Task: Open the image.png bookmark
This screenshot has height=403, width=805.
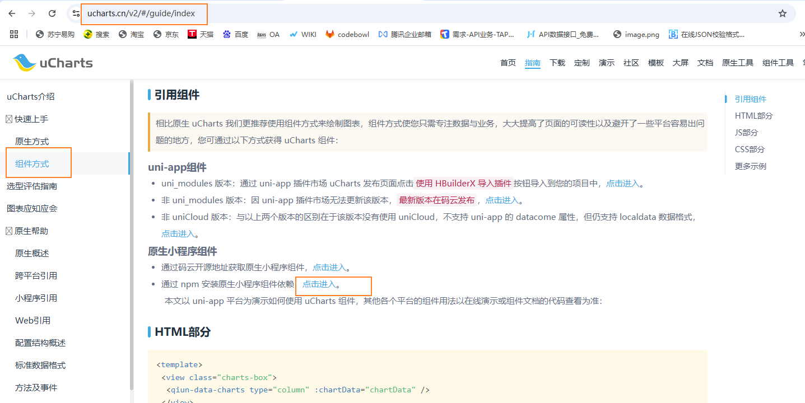Action: click(x=636, y=34)
